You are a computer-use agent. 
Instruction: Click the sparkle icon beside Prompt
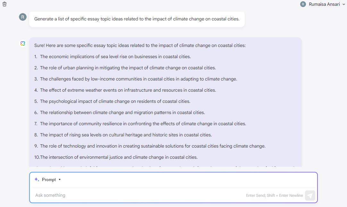[x=37, y=180]
